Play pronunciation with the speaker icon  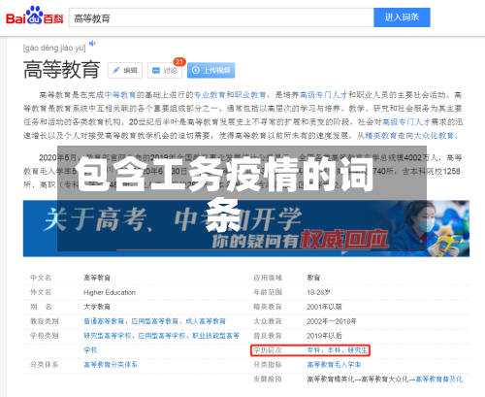click(92, 44)
